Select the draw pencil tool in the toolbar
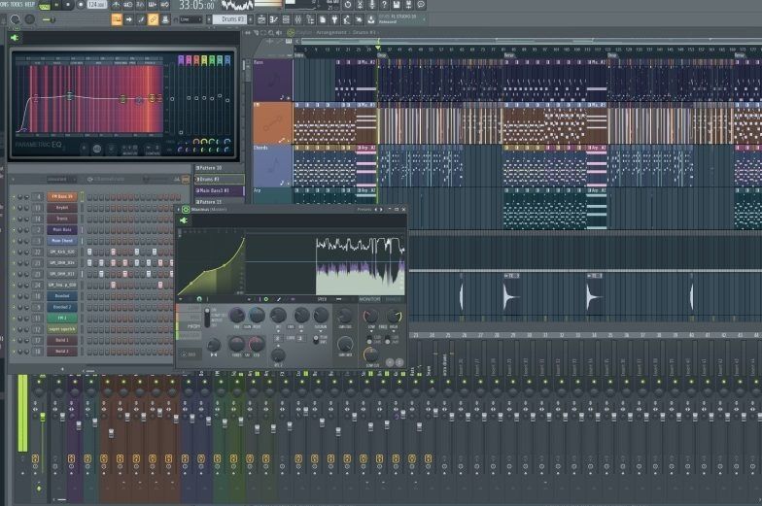Screen dimensions: 762x506 coord(141,19)
